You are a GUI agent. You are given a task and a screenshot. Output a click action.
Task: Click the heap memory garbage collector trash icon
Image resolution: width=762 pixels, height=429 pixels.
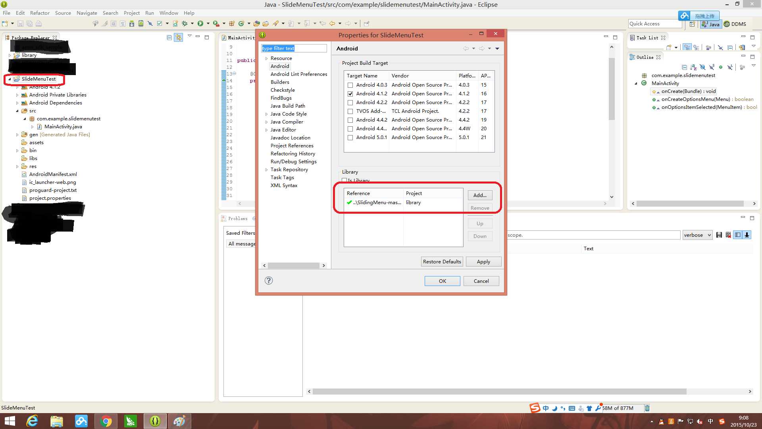click(x=647, y=408)
